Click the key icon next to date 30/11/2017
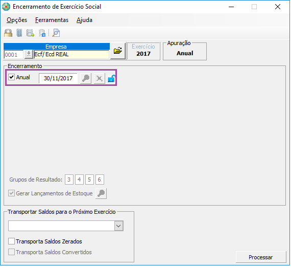The image size is (291, 268). click(86, 78)
